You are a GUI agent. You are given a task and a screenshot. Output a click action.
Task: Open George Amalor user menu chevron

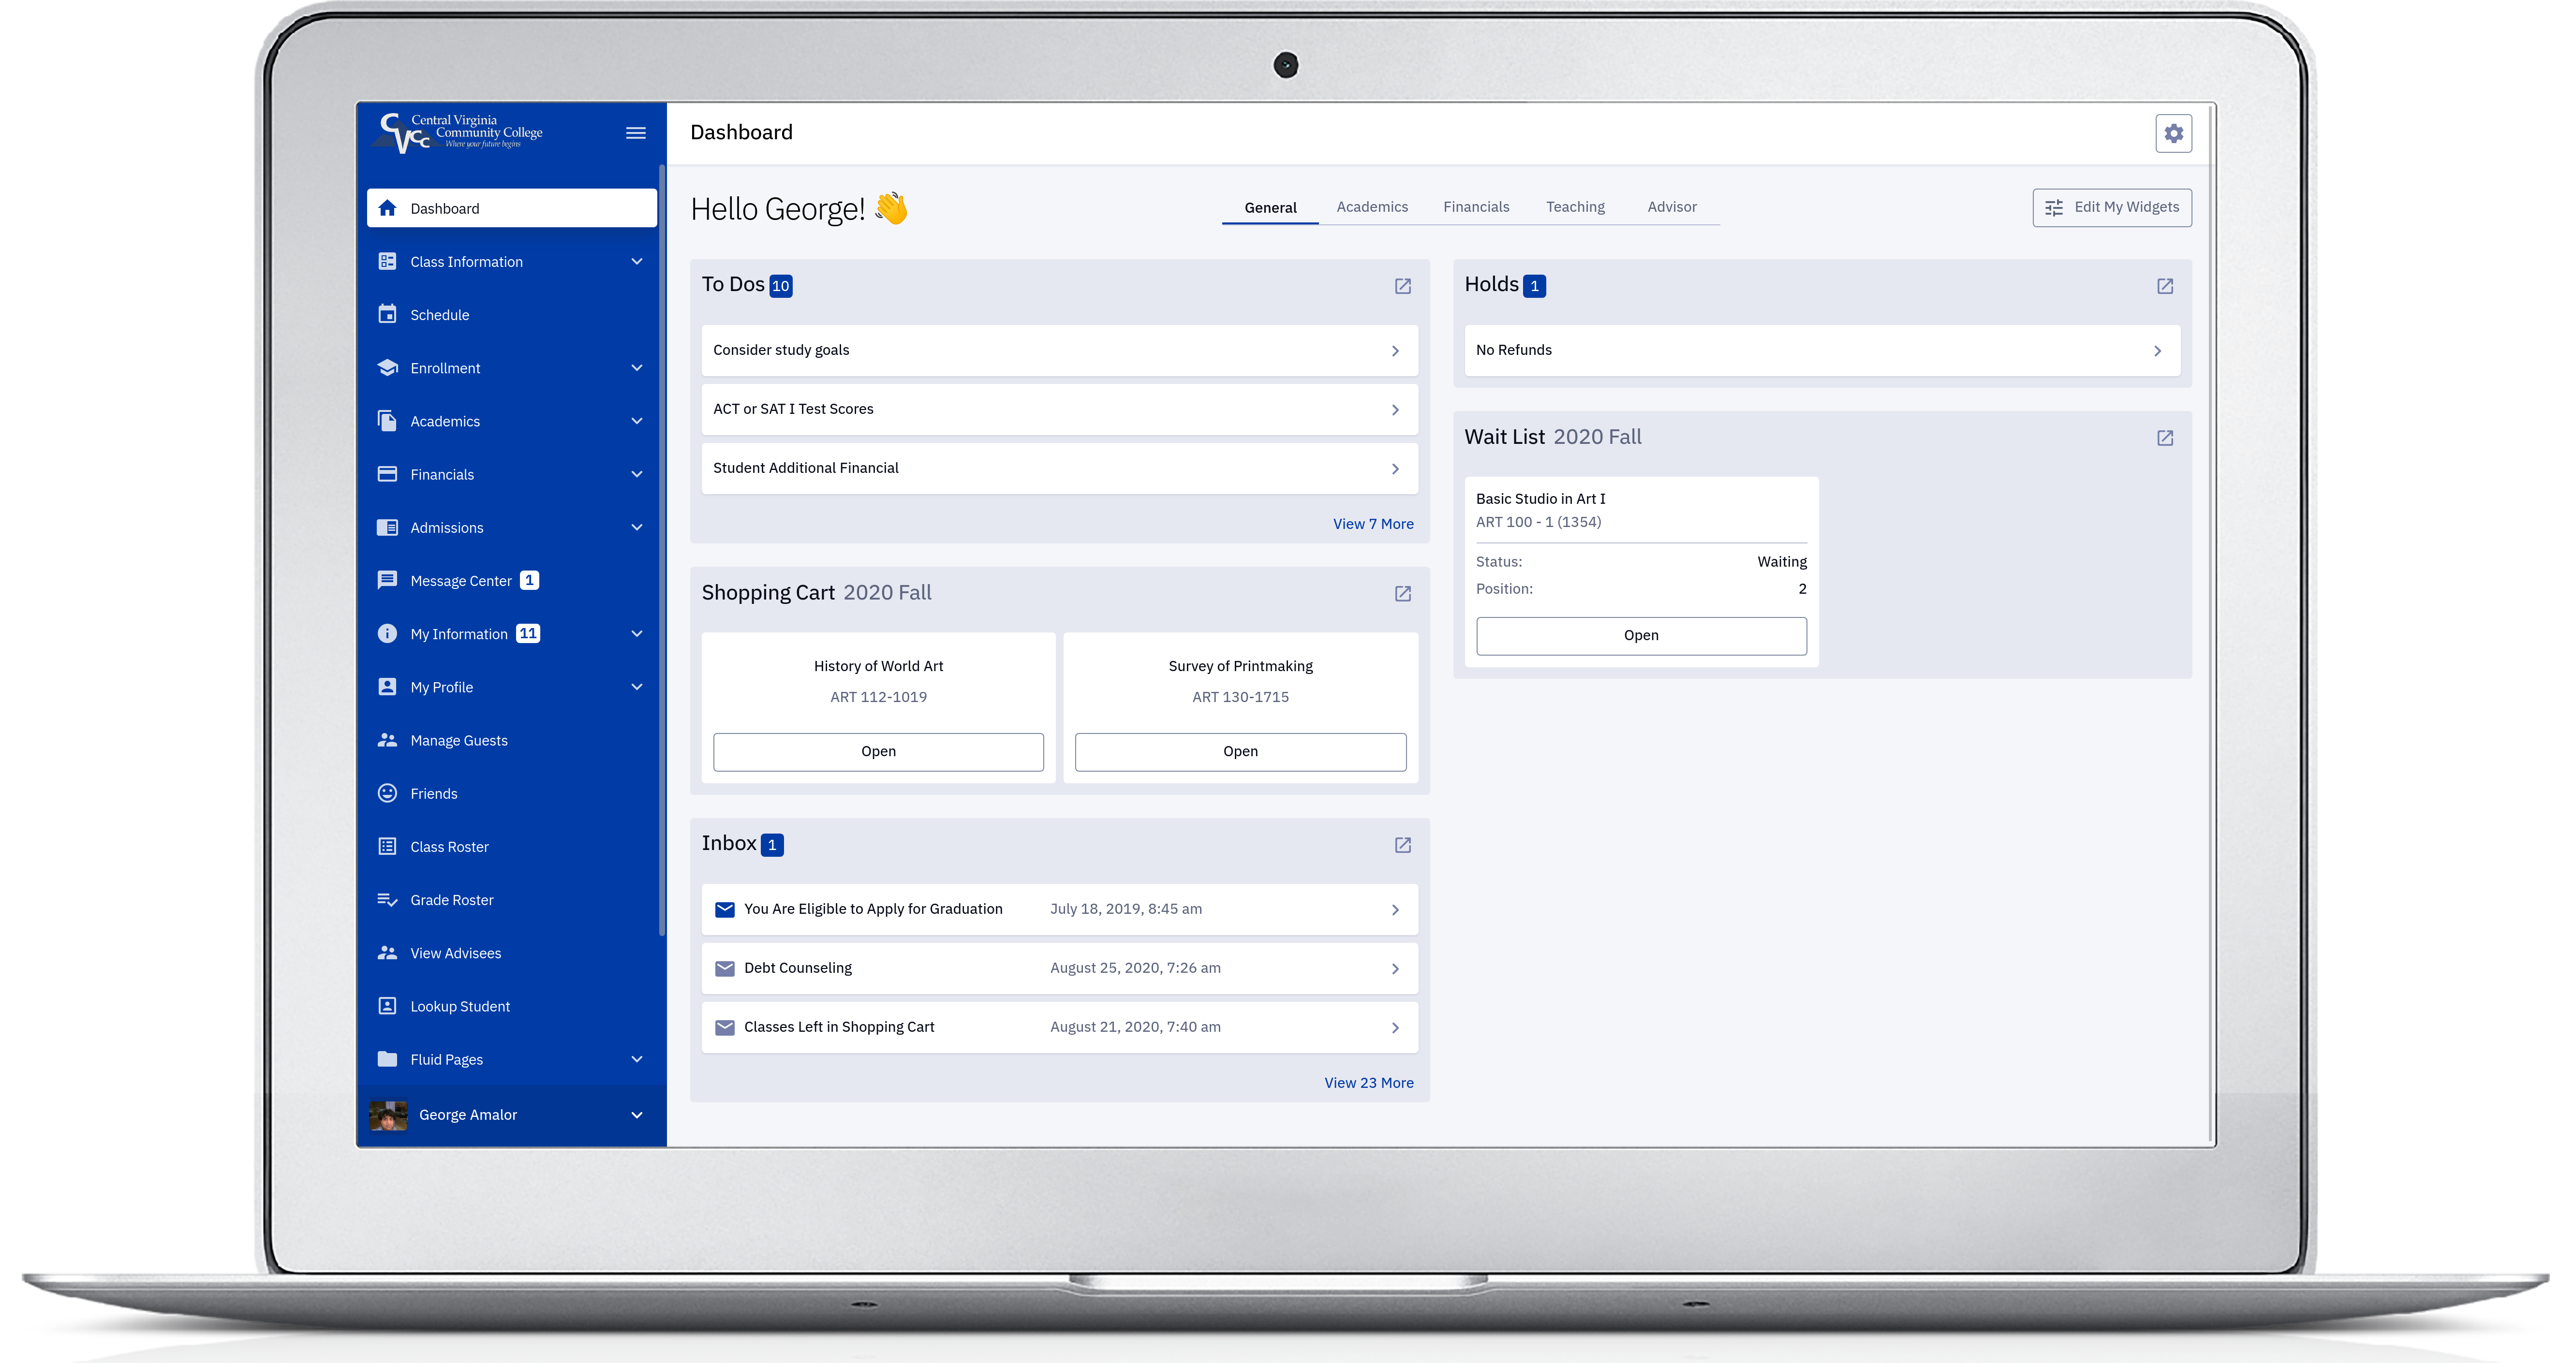637,1114
